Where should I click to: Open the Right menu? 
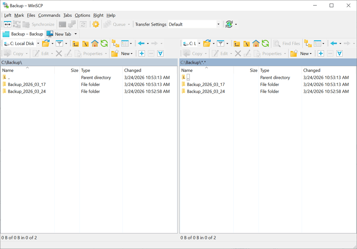[98, 15]
